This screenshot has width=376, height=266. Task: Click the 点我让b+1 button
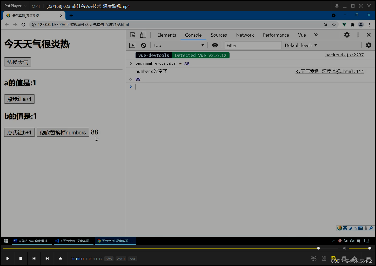click(x=19, y=132)
